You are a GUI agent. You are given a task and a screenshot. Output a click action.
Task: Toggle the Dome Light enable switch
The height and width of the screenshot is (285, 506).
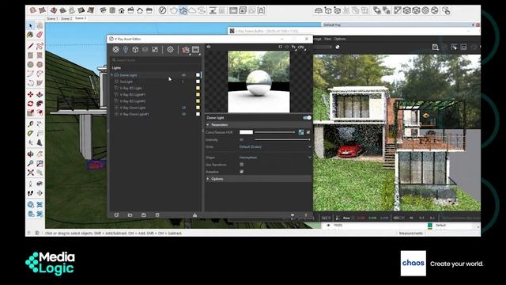(308, 118)
